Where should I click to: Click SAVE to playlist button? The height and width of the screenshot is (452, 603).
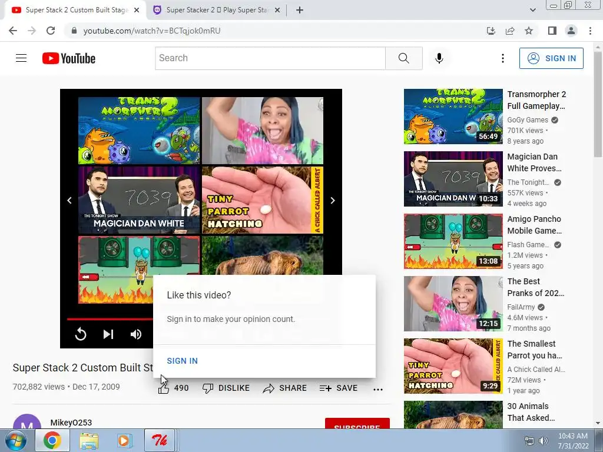[x=339, y=388]
